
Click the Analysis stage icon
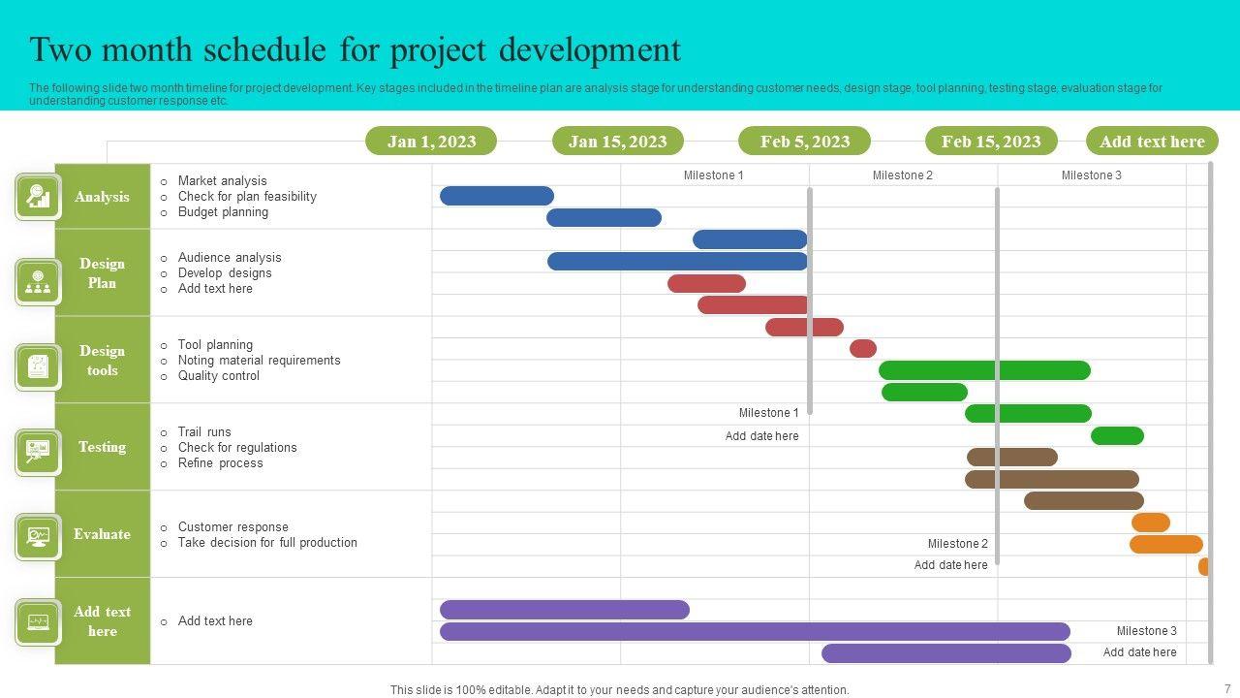point(38,197)
